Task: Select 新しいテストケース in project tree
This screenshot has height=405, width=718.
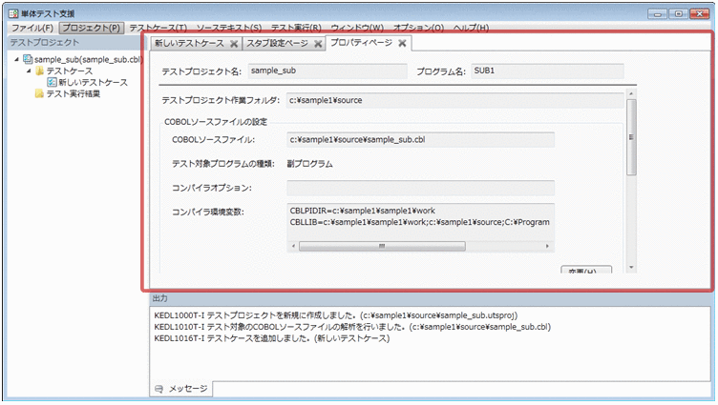Action: (93, 82)
